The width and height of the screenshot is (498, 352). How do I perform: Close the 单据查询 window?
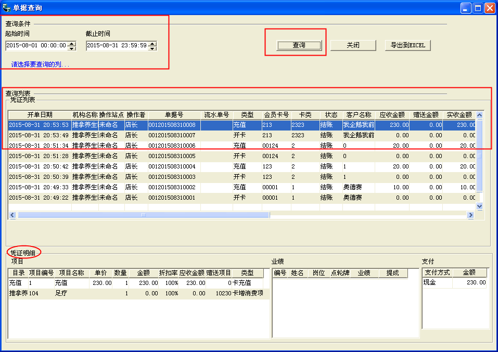[x=490, y=8]
